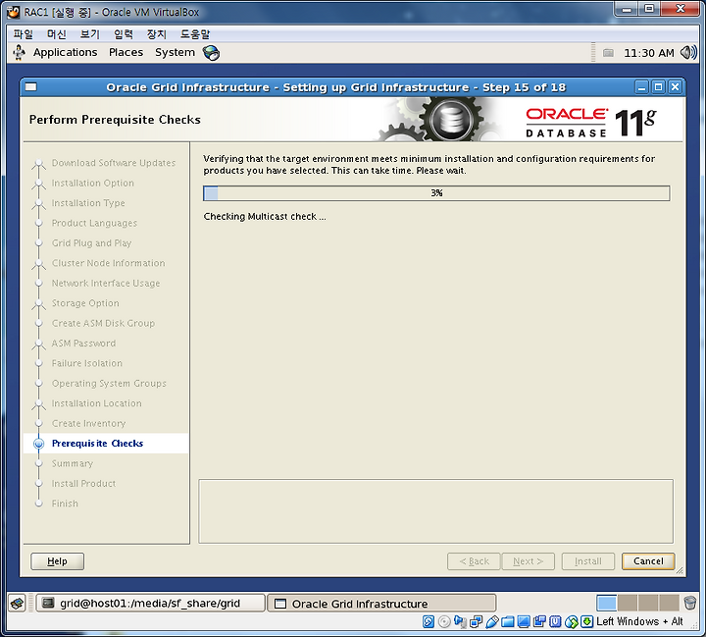Select the Operating System Groups step
This screenshot has width=706, height=637.
109,383
